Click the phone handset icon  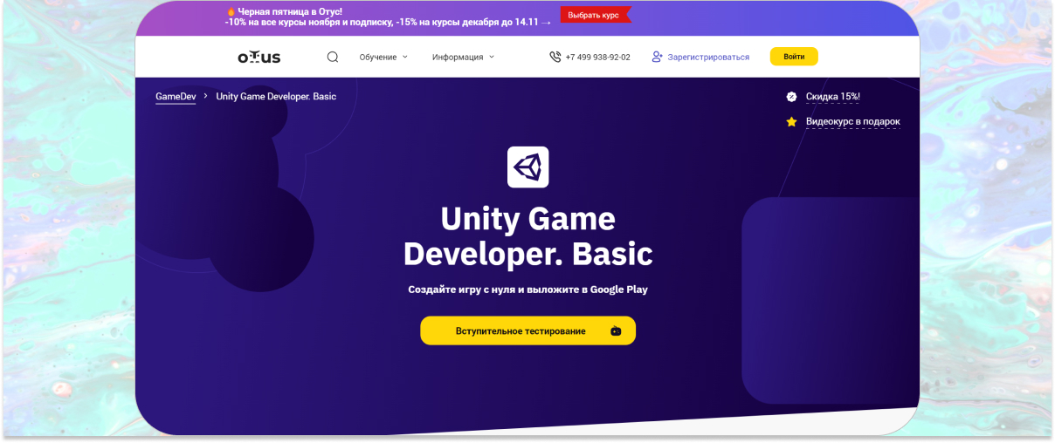click(x=555, y=58)
